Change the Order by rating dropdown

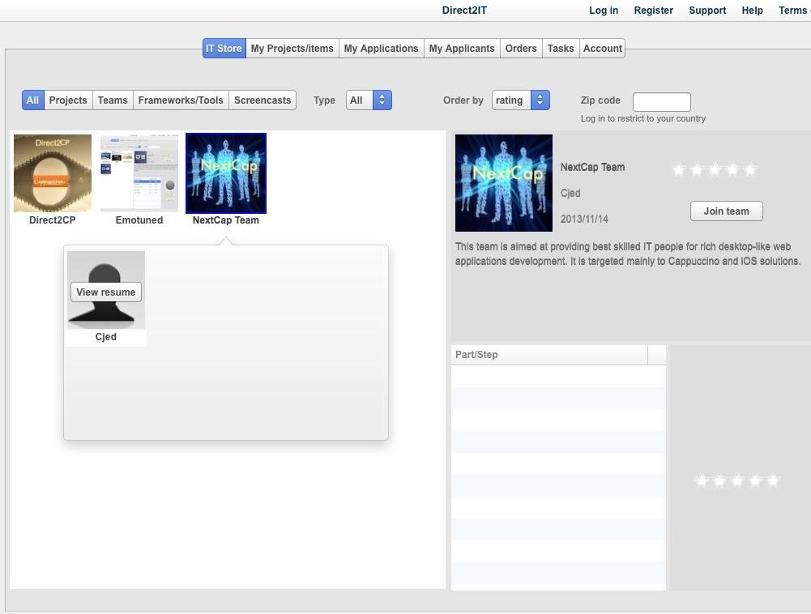pyautogui.click(x=521, y=100)
